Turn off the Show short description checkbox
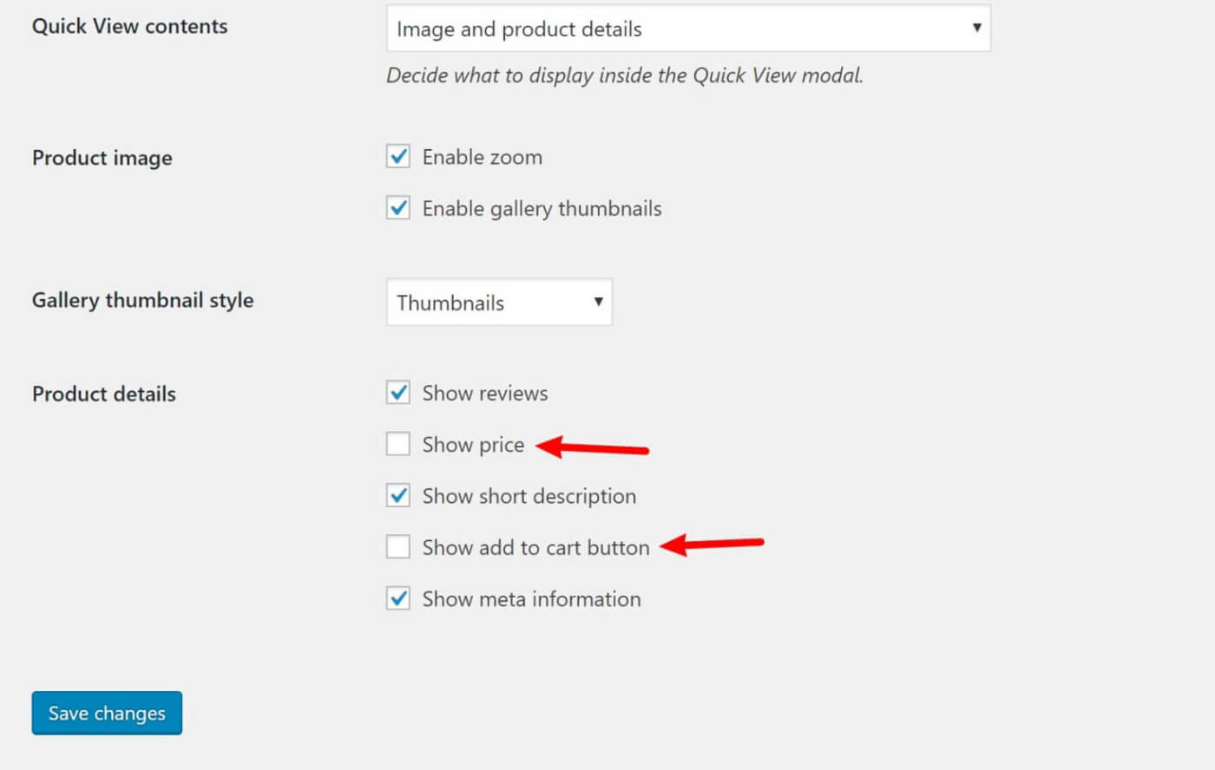 [398, 496]
